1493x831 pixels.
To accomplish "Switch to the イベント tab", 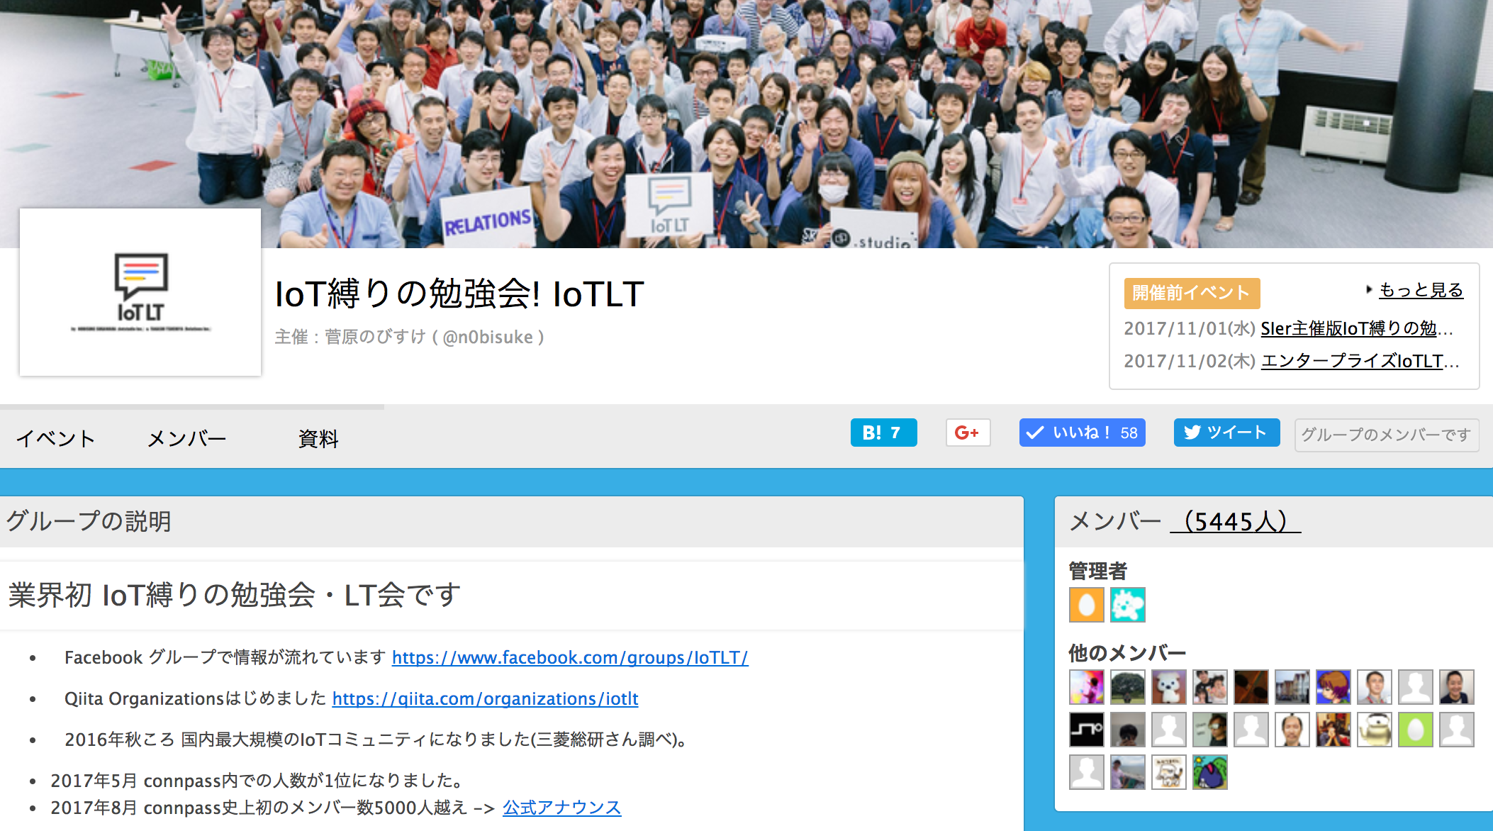I will pos(55,438).
